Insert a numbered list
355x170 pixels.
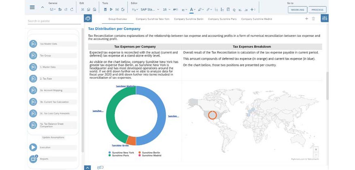tap(216, 9)
